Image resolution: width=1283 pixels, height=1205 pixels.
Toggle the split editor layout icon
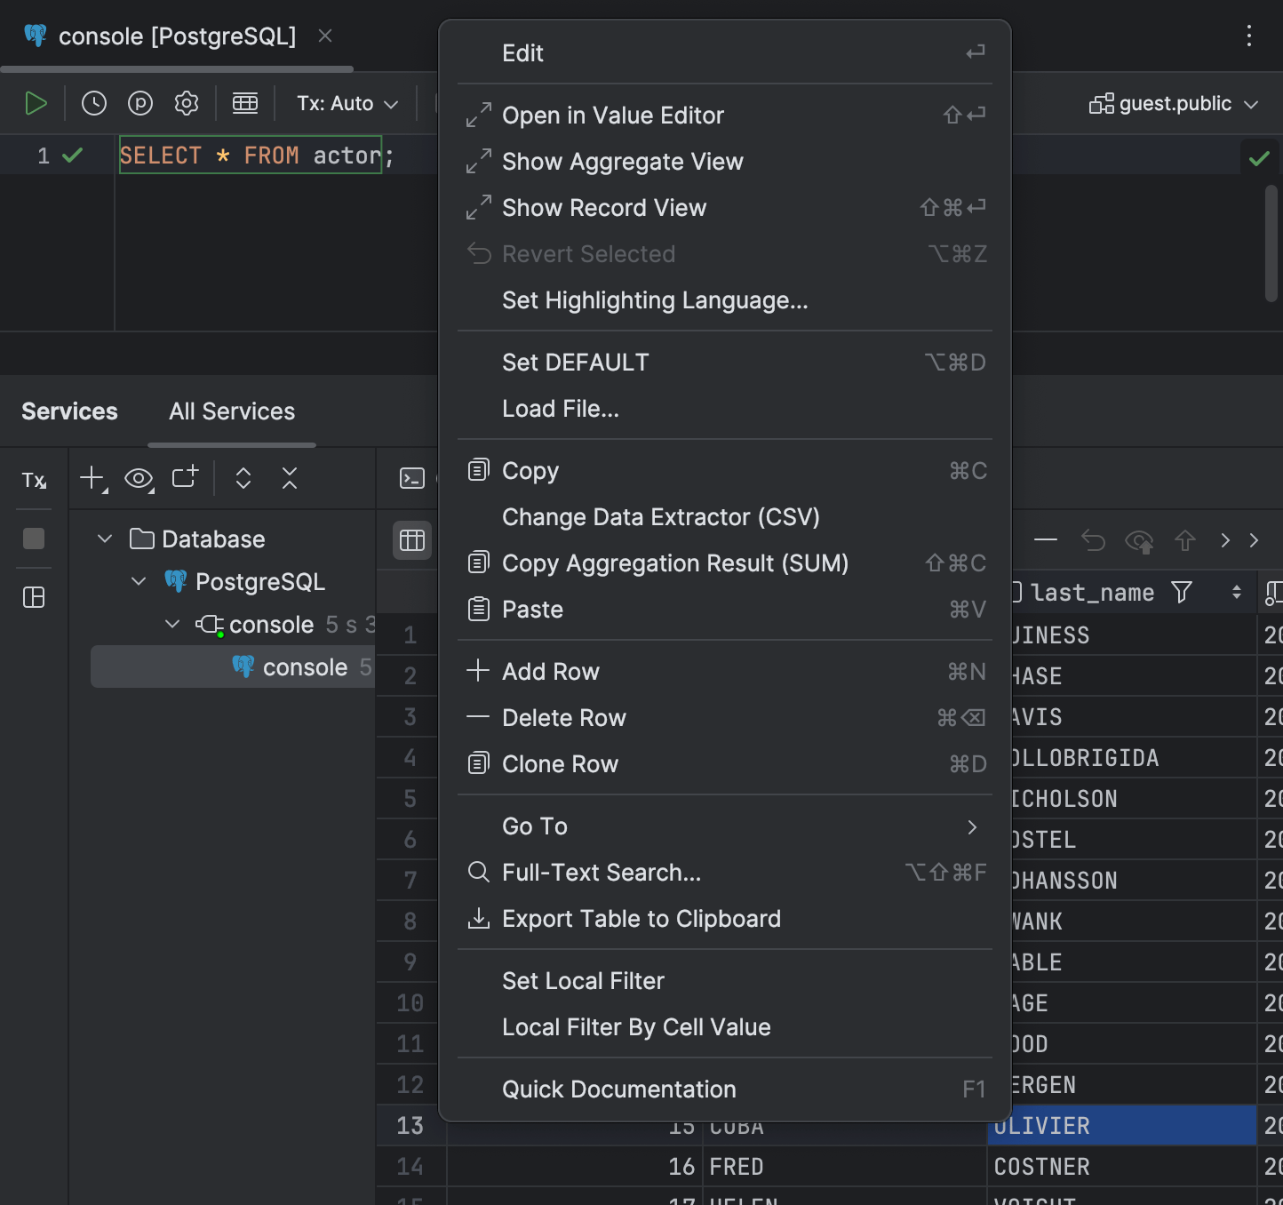[34, 597]
